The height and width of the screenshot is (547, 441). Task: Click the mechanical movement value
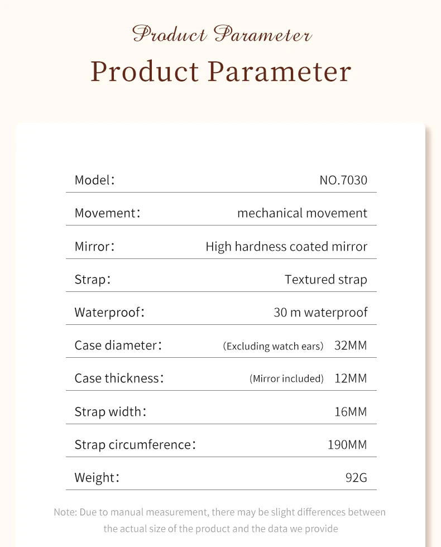pos(302,213)
